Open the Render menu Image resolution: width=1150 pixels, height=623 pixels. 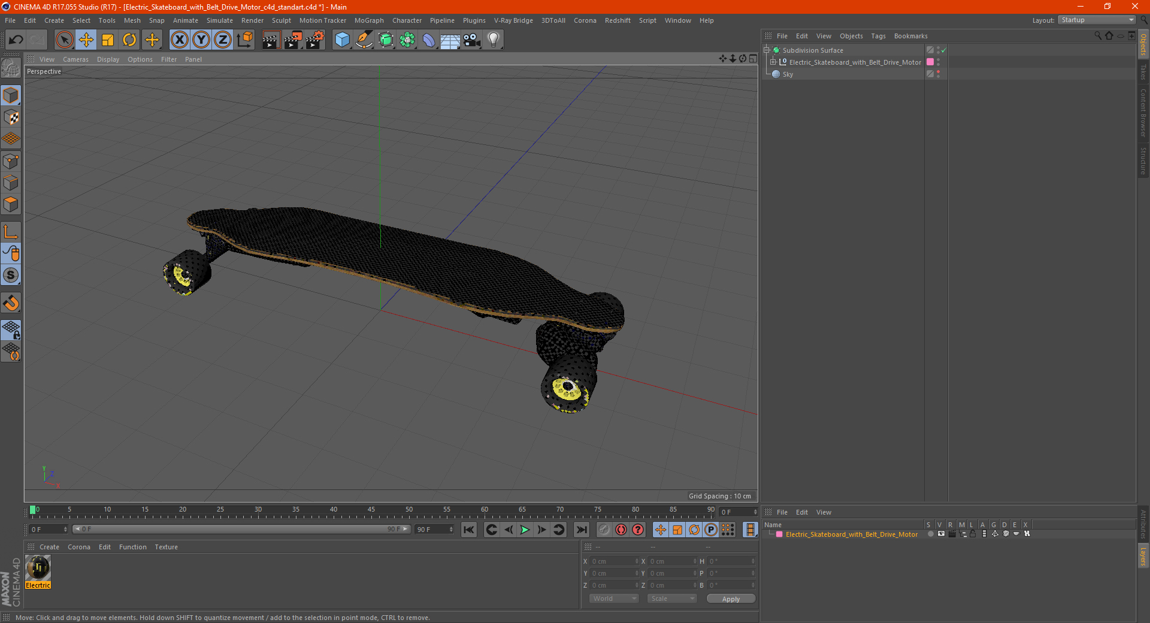tap(252, 20)
